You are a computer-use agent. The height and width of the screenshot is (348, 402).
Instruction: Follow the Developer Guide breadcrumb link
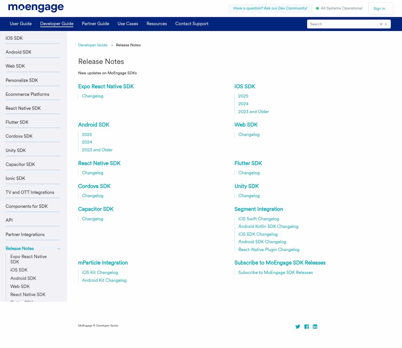[93, 45]
